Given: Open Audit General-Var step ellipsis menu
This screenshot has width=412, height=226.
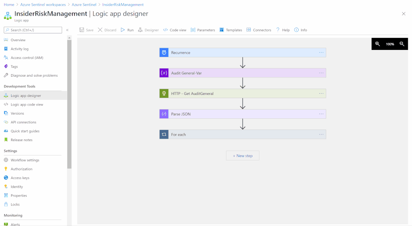Looking at the screenshot, I should tap(321, 73).
